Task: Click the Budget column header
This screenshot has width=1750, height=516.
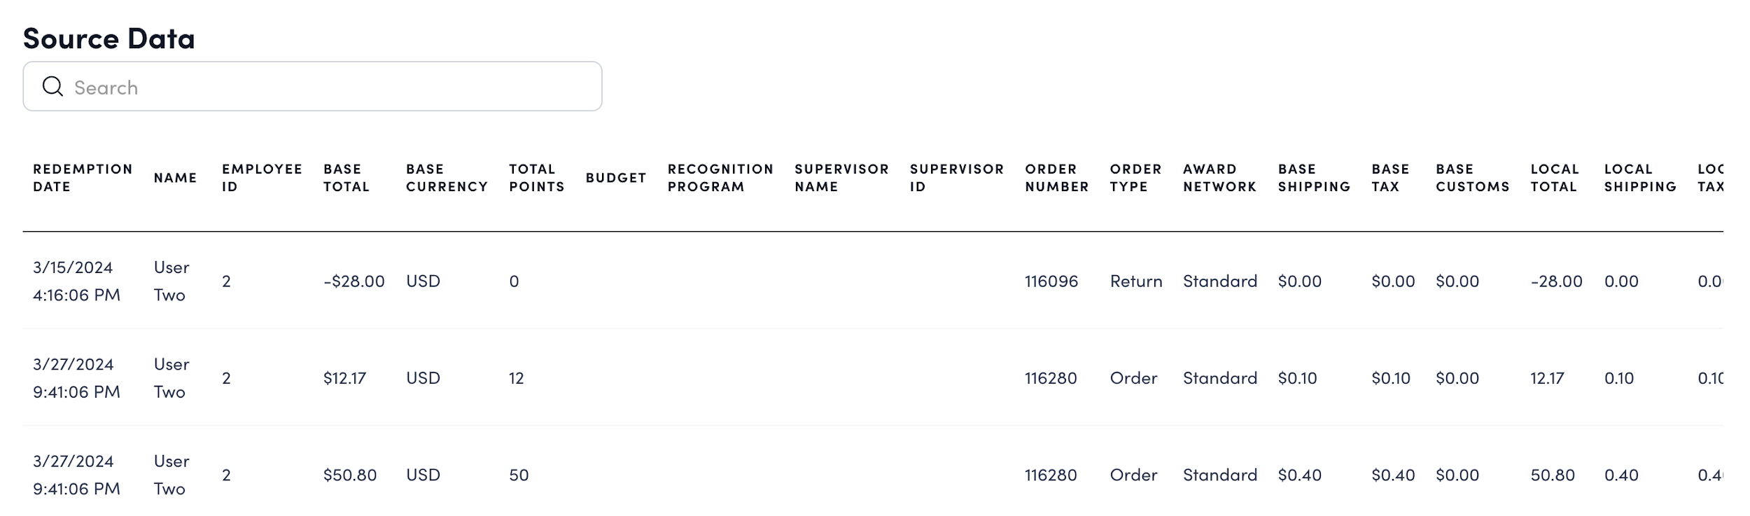Action: point(615,178)
